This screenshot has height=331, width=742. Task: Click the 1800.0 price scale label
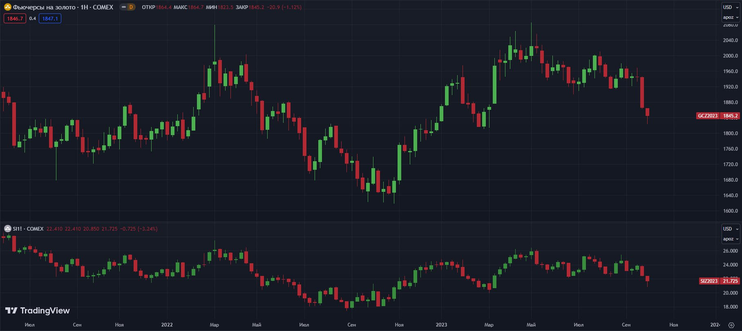731,133
